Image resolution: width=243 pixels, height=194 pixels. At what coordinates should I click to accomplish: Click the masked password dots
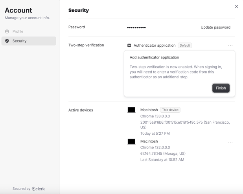pyautogui.click(x=136, y=27)
